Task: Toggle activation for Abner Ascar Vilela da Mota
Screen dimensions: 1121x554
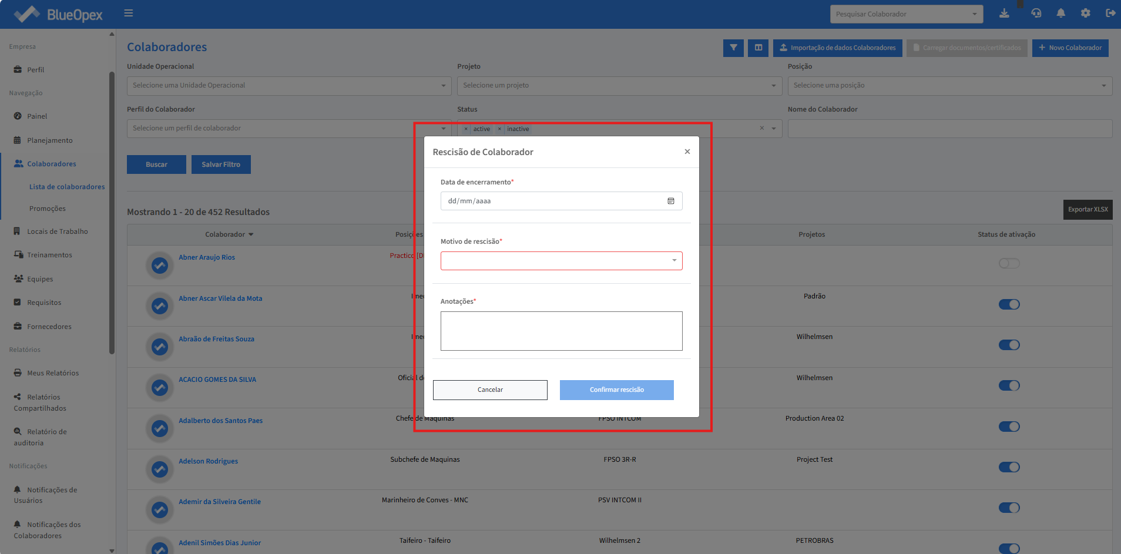Action: (x=1009, y=304)
